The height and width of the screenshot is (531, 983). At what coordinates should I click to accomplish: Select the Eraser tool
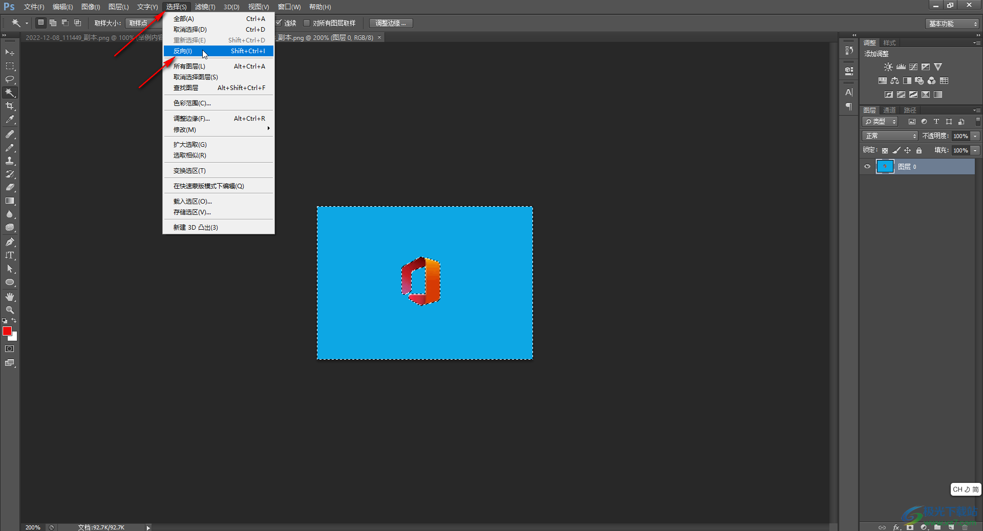point(10,187)
